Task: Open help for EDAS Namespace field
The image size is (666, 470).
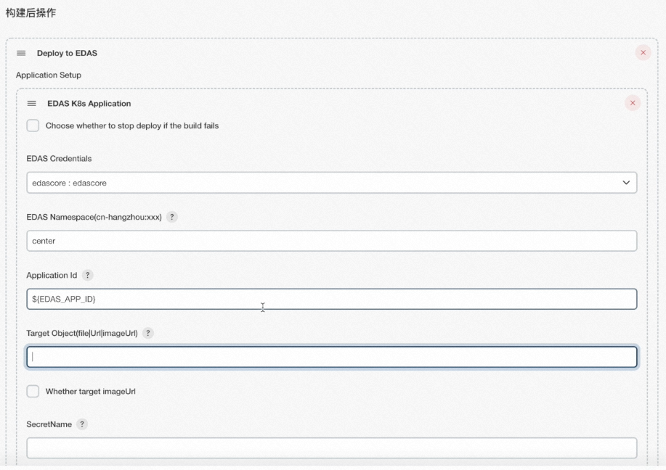Action: click(172, 217)
